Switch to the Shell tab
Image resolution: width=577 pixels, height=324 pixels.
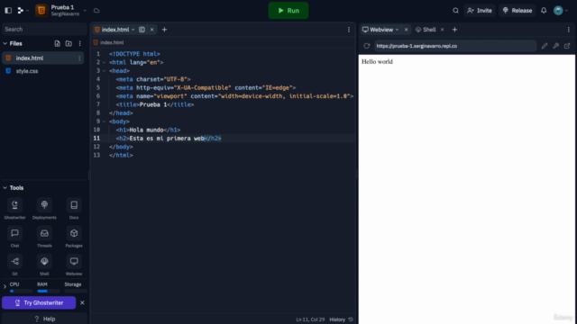pyautogui.click(x=429, y=30)
